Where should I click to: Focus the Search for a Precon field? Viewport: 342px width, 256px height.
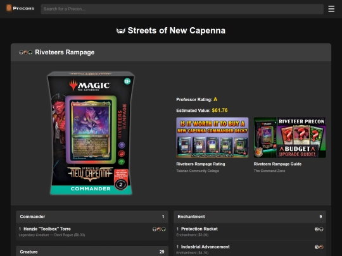coord(182,9)
